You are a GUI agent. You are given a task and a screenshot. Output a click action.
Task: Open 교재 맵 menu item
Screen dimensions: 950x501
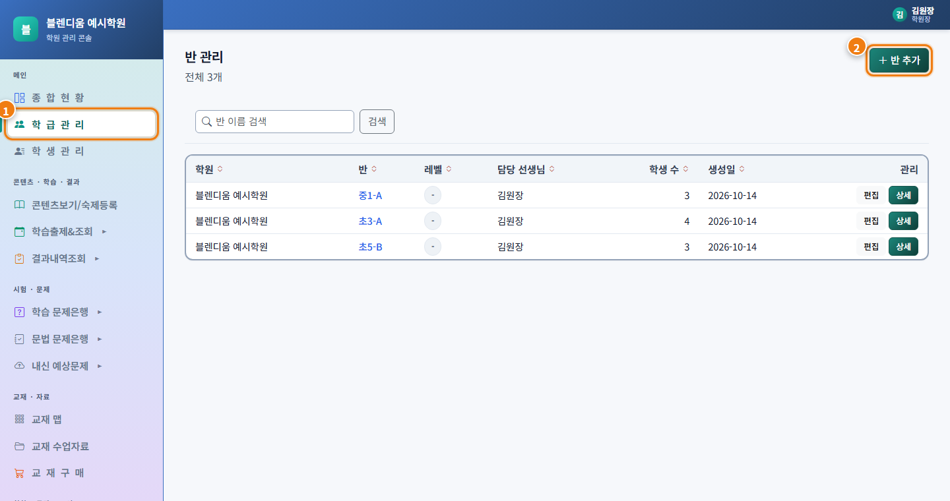click(x=82, y=420)
